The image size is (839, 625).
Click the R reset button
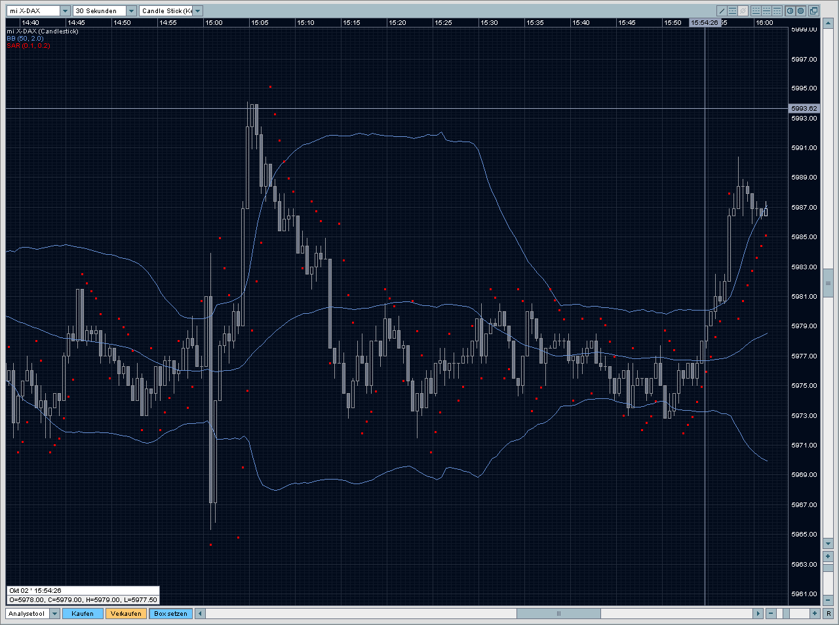(829, 614)
